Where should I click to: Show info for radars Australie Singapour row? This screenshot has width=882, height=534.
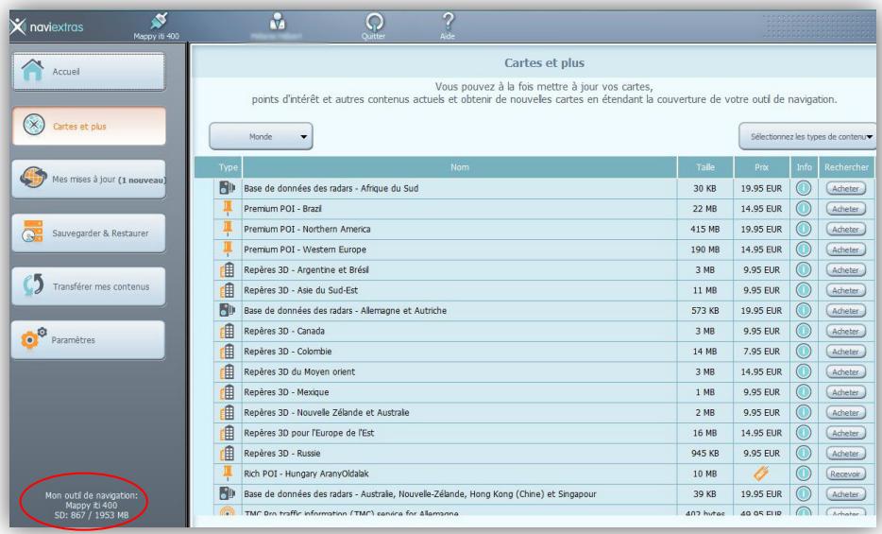[804, 493]
